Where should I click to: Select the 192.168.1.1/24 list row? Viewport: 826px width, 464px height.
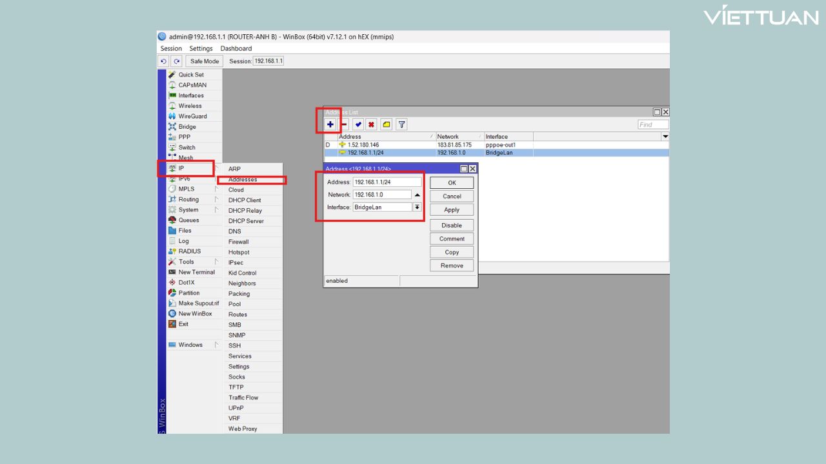pos(496,153)
